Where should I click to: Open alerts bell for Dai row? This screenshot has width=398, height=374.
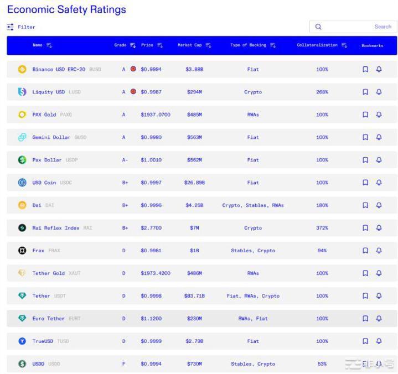(379, 205)
